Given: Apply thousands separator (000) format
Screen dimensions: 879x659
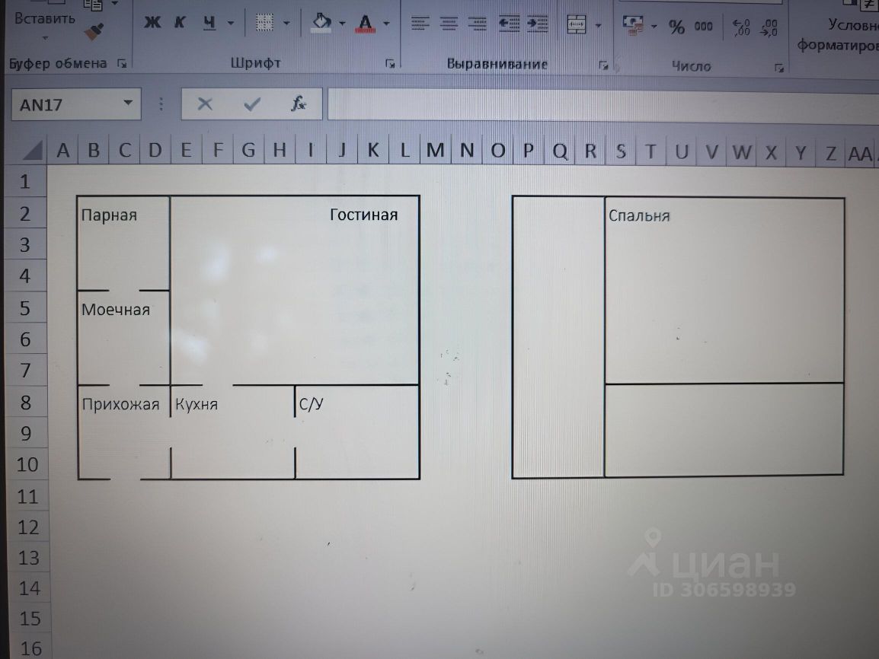Looking at the screenshot, I should (x=704, y=27).
